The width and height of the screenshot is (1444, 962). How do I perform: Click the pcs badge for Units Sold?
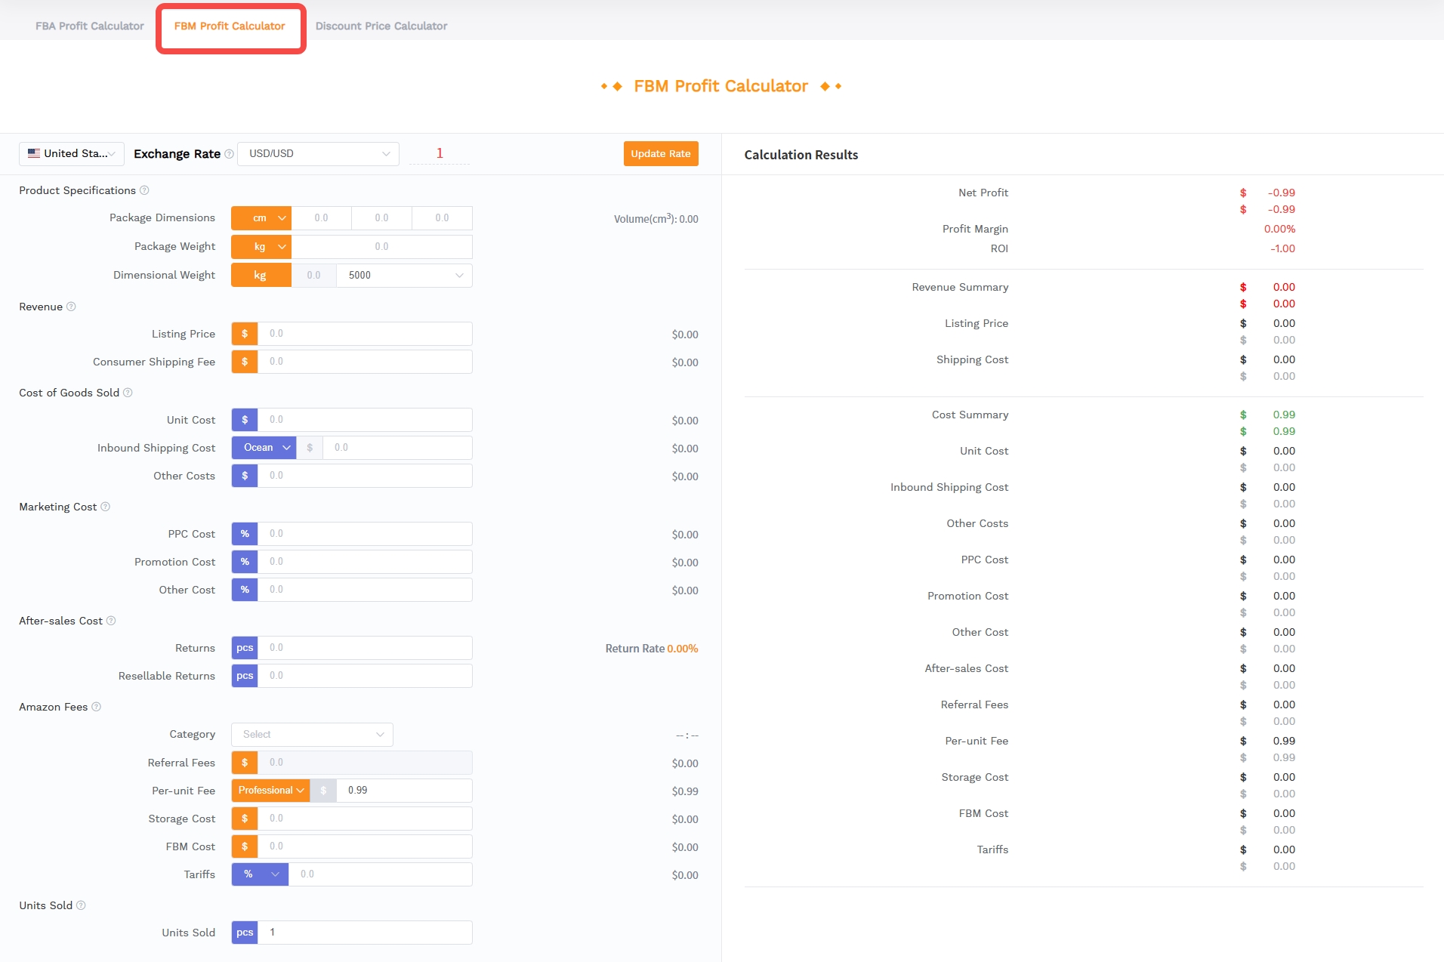point(245,933)
